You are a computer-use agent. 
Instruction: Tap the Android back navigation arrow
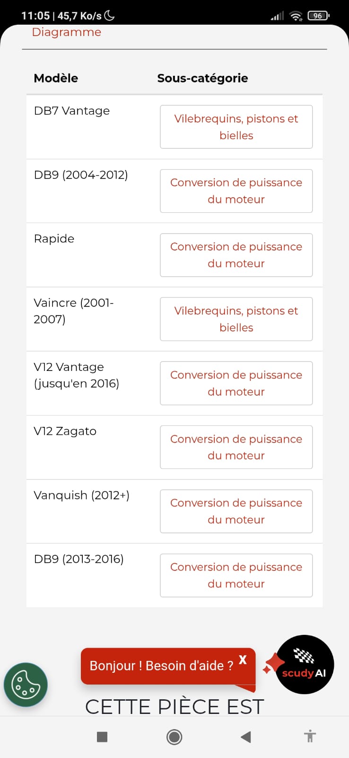tap(245, 737)
